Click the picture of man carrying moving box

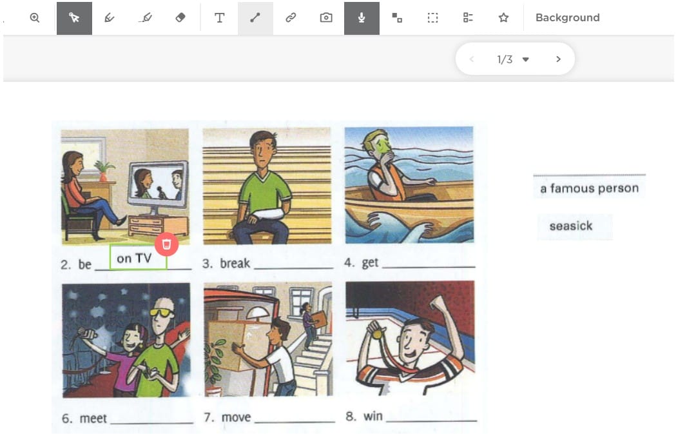pos(268,339)
